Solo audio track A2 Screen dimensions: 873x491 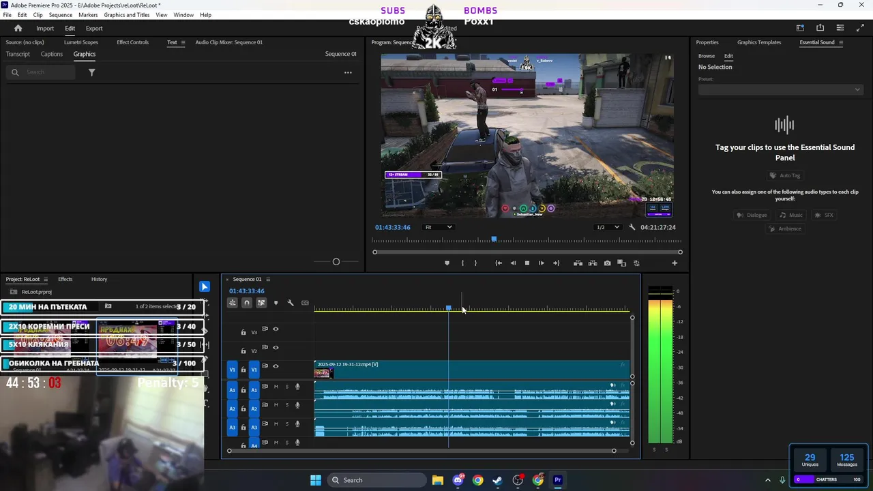tap(286, 405)
